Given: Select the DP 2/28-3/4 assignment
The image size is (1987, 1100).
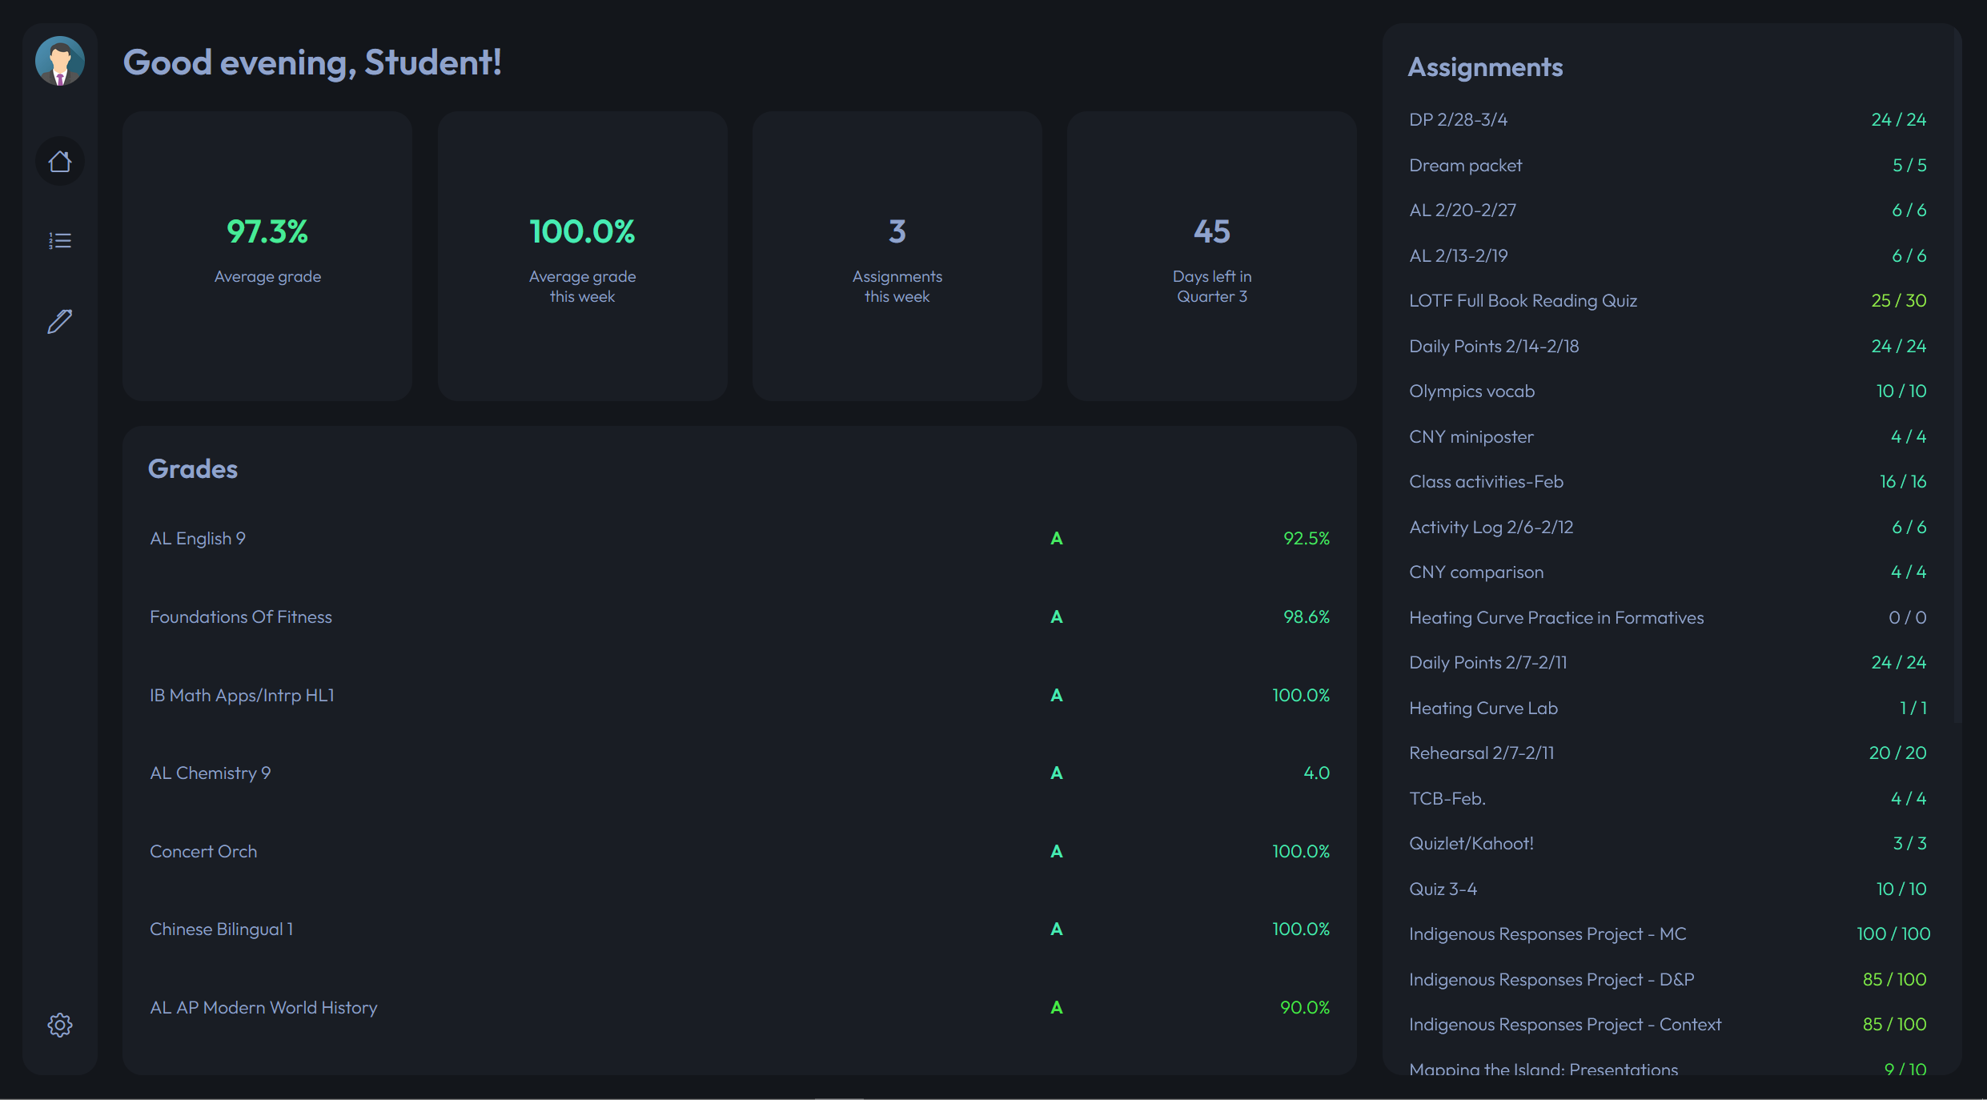Looking at the screenshot, I should pyautogui.click(x=1668, y=120).
